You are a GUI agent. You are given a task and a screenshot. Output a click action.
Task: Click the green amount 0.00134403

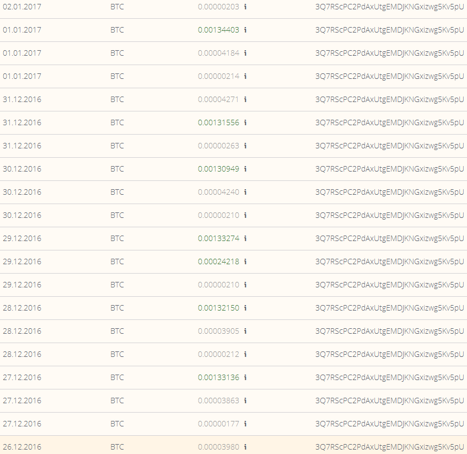click(218, 30)
